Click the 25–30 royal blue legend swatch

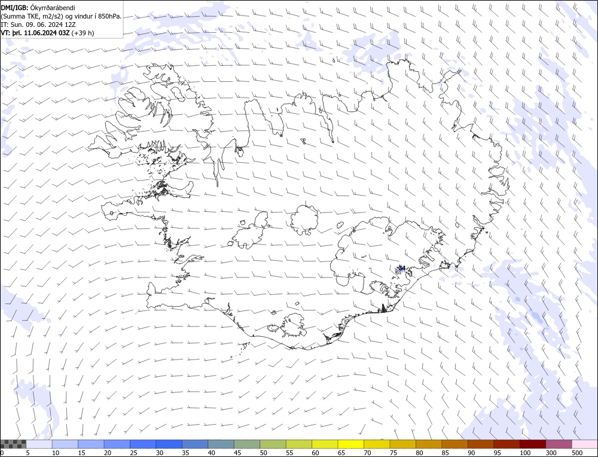[143, 444]
